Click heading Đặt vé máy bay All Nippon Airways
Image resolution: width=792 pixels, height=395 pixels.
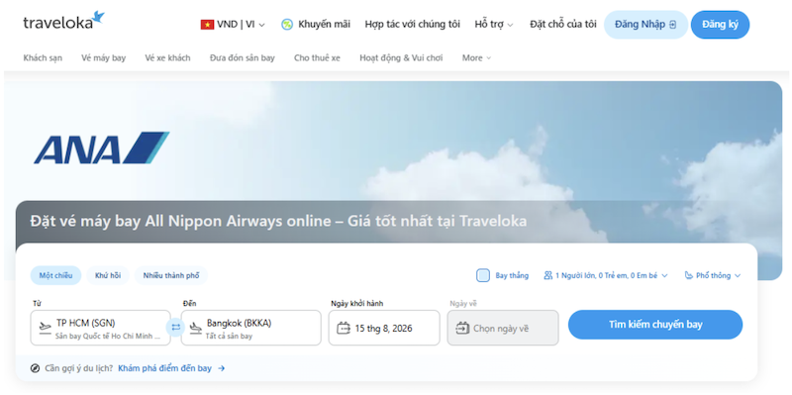pos(278,221)
